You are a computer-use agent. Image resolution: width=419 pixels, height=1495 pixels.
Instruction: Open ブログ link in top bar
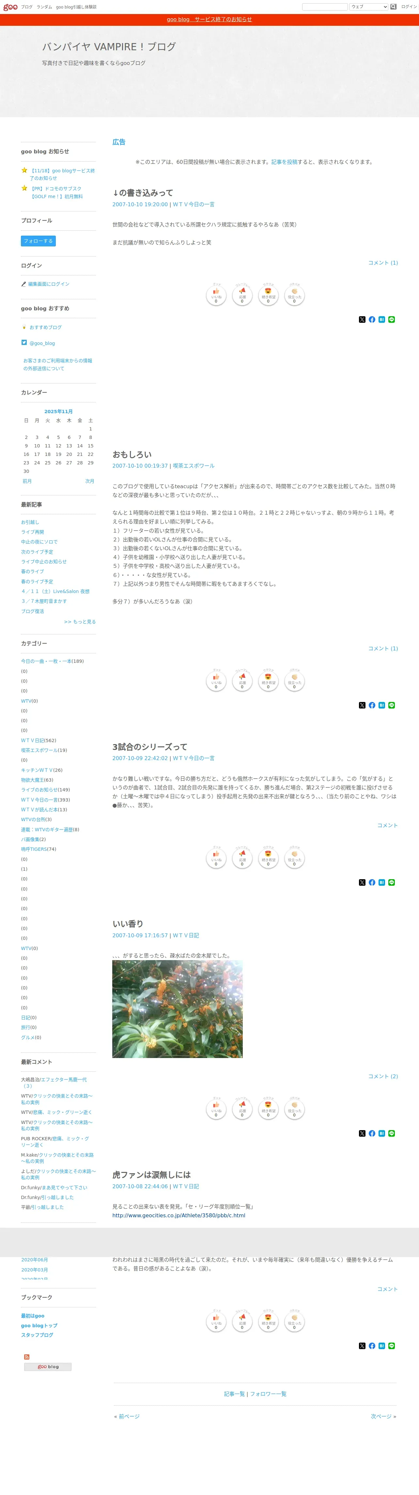[x=27, y=7]
